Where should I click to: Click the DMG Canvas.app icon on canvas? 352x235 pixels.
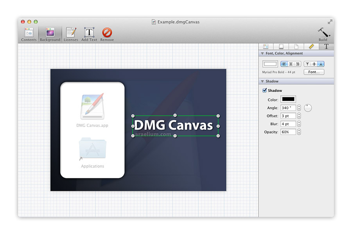pyautogui.click(x=92, y=107)
